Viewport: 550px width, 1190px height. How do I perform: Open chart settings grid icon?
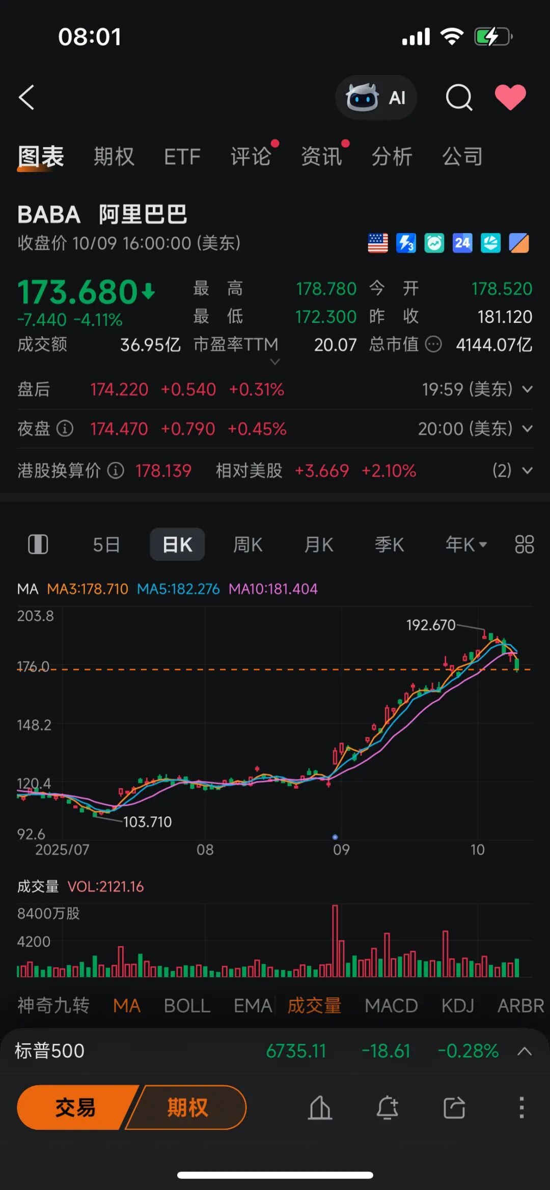524,544
